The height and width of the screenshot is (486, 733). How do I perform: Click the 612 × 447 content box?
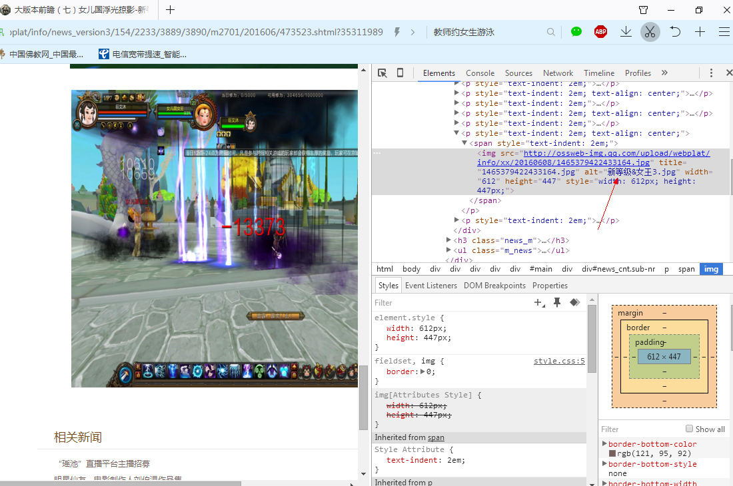tap(664, 357)
